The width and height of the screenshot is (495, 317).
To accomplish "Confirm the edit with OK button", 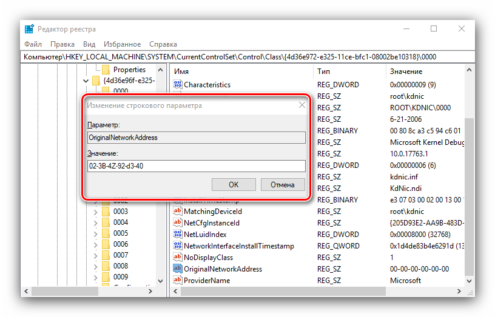I will tap(234, 184).
